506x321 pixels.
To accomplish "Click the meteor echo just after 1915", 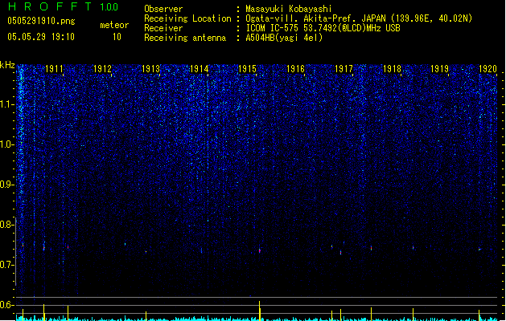I will tap(260, 250).
